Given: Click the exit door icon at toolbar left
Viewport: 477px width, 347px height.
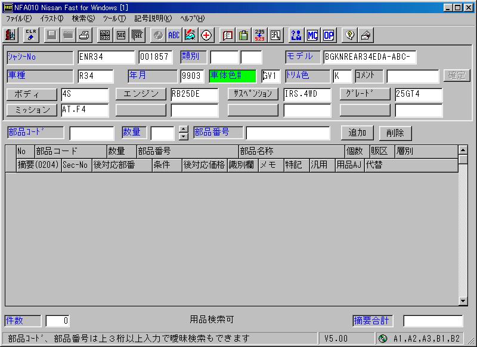Looking at the screenshot, I should point(11,35).
